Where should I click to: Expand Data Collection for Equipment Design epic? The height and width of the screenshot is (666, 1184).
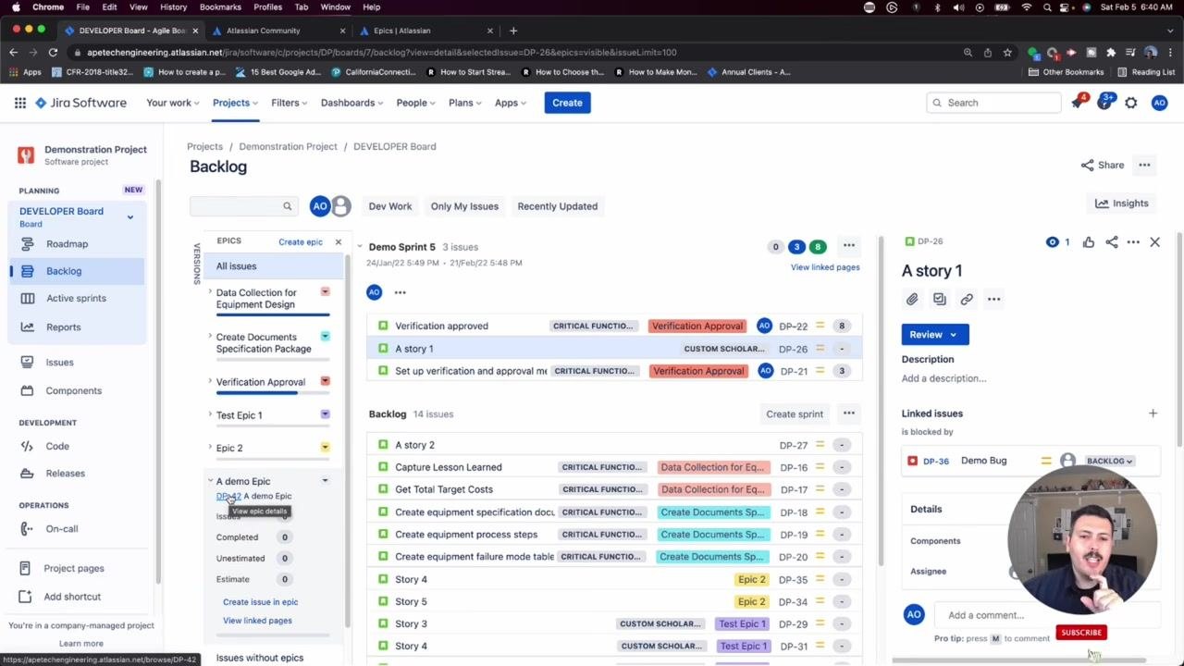point(210,292)
